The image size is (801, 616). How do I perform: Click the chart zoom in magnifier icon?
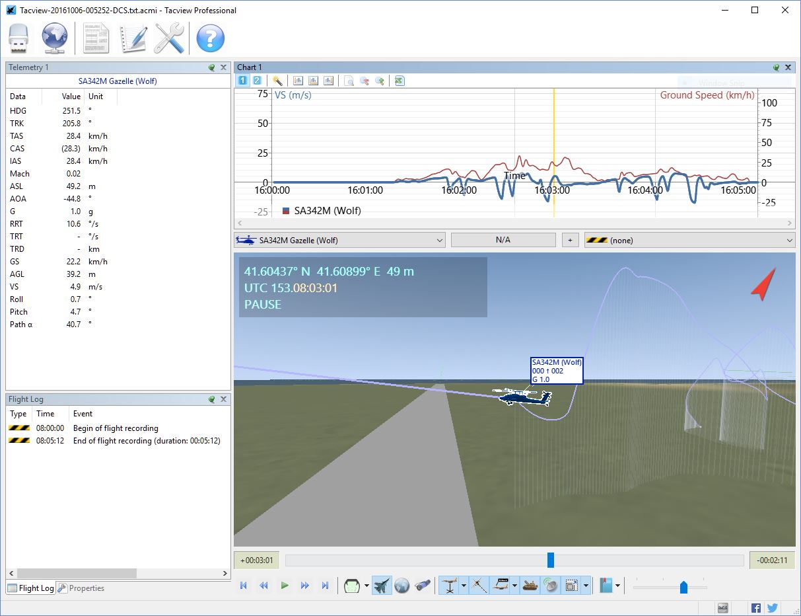380,81
